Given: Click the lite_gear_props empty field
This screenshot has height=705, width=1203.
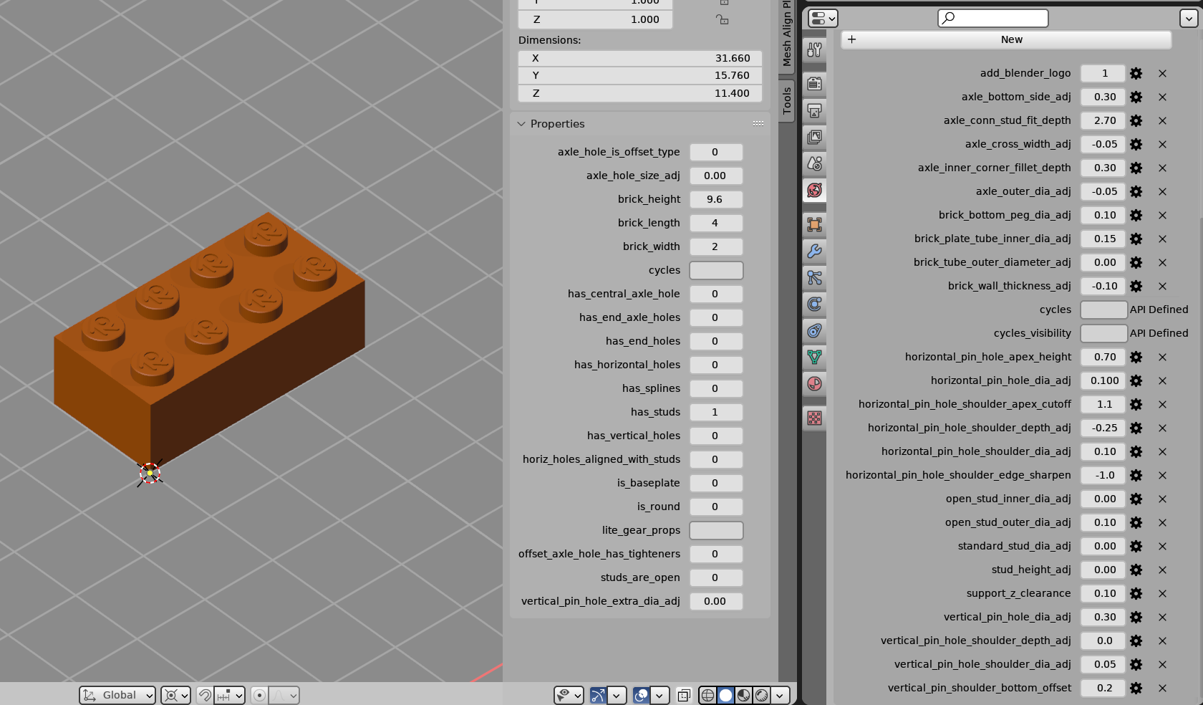Looking at the screenshot, I should click(716, 530).
